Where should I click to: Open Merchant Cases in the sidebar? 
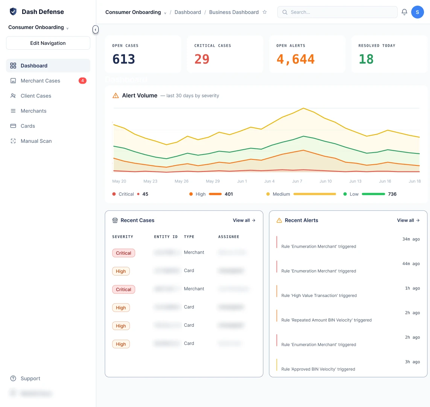pos(48,81)
